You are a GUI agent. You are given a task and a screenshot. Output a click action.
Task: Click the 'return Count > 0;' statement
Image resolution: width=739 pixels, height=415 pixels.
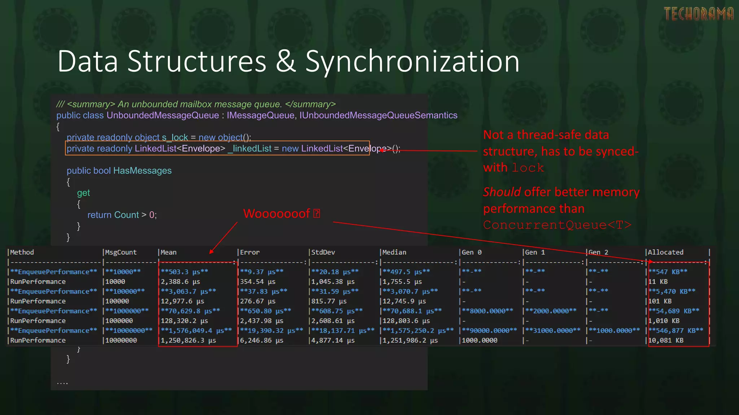pos(122,215)
